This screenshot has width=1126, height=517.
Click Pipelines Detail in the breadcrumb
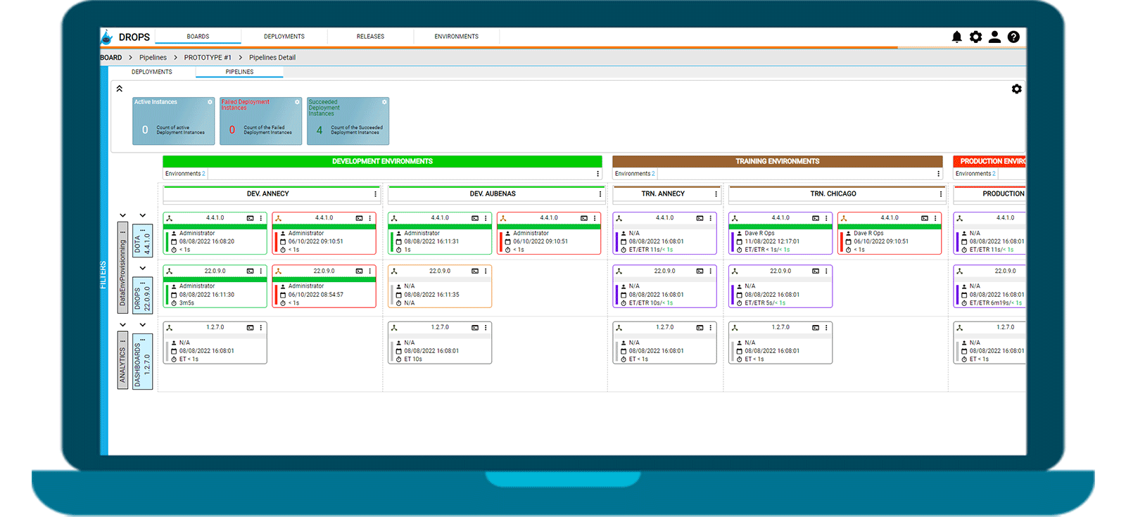tap(272, 58)
